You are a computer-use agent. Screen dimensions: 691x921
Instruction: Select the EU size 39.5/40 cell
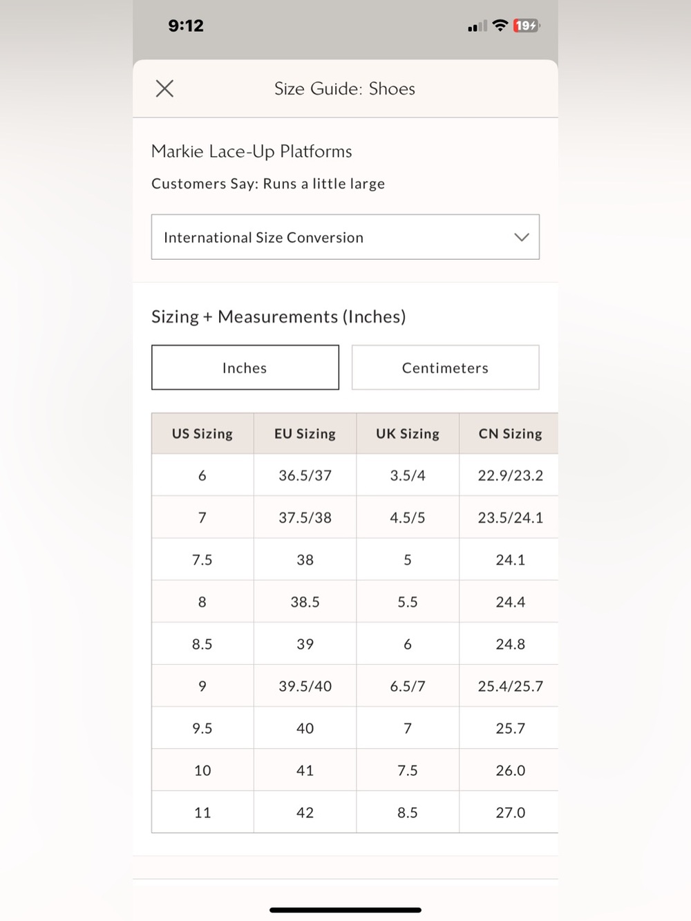pyautogui.click(x=305, y=686)
